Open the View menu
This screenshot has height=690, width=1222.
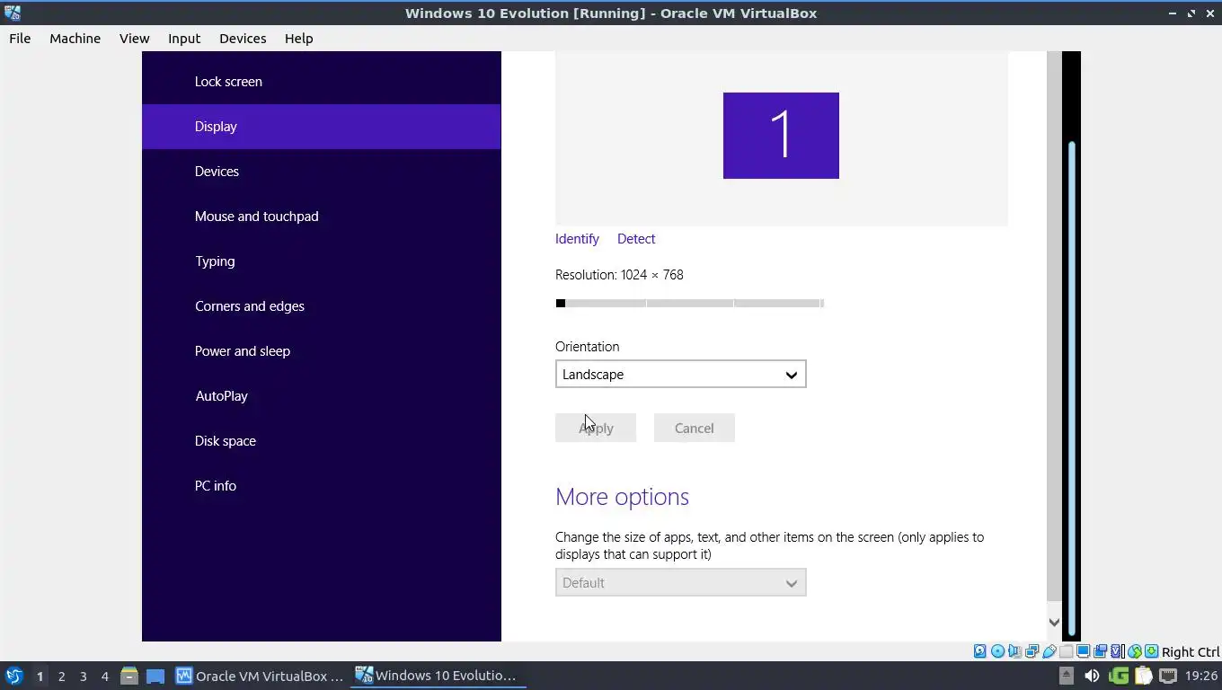pos(134,39)
